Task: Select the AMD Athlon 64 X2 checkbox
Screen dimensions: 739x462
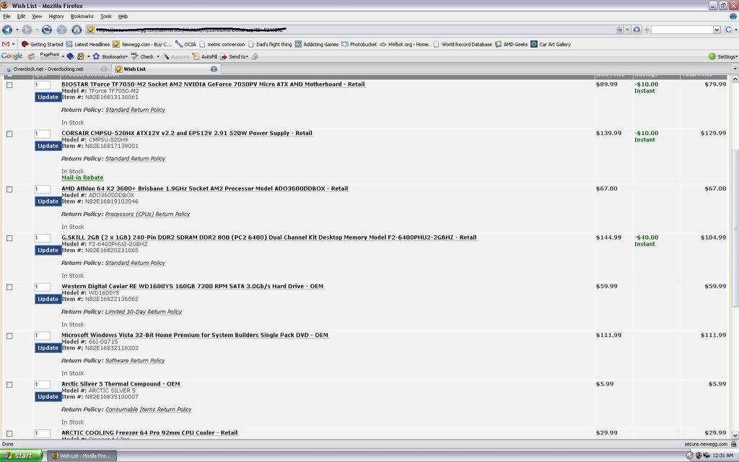Action: coord(9,190)
